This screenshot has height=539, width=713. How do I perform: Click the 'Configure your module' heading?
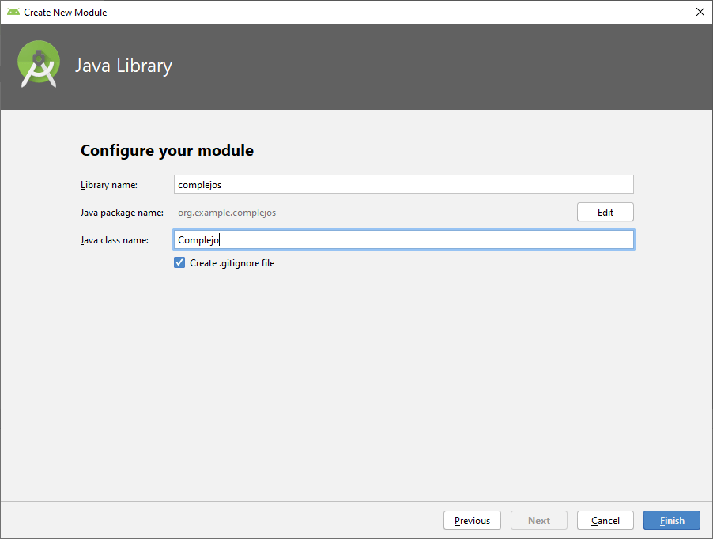coord(167,150)
